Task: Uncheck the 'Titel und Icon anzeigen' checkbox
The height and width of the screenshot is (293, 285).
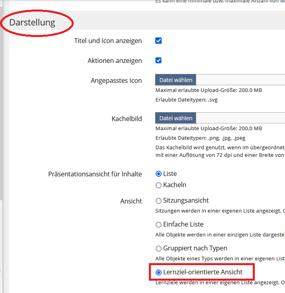Action: point(158,41)
